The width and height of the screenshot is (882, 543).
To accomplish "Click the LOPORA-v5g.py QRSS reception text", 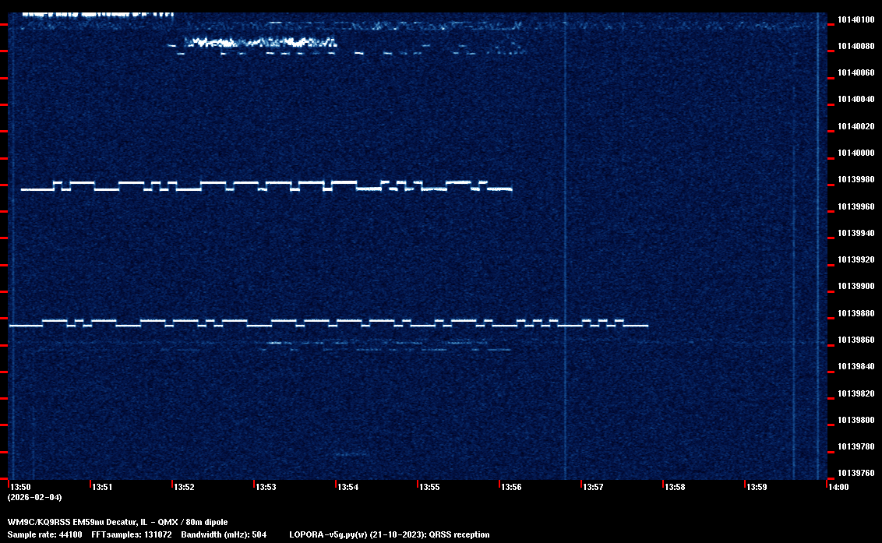I will click(x=389, y=534).
